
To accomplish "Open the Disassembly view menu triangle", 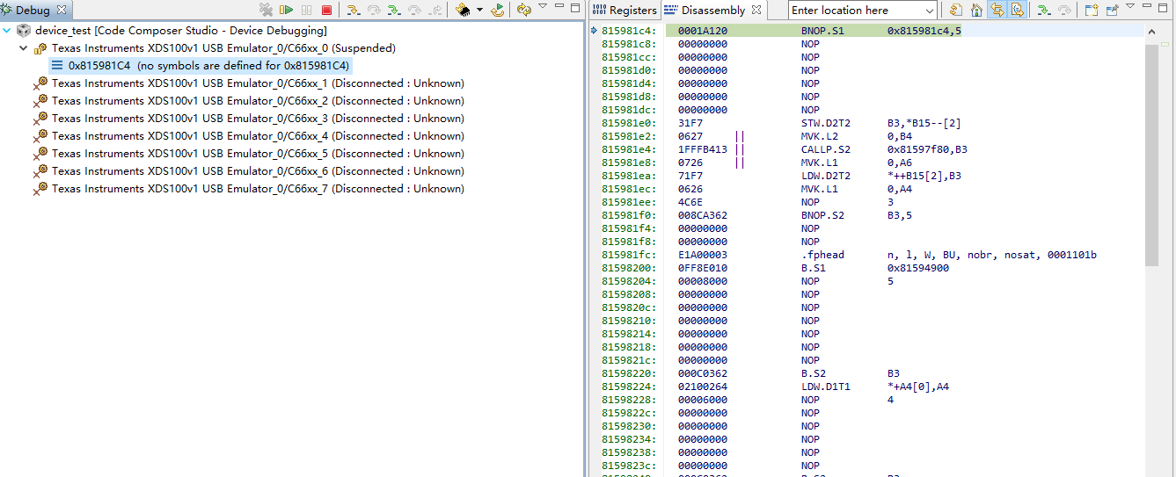I will tap(1130, 7).
